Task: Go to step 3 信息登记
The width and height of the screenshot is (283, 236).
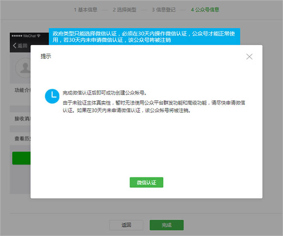Action: pos(163,10)
